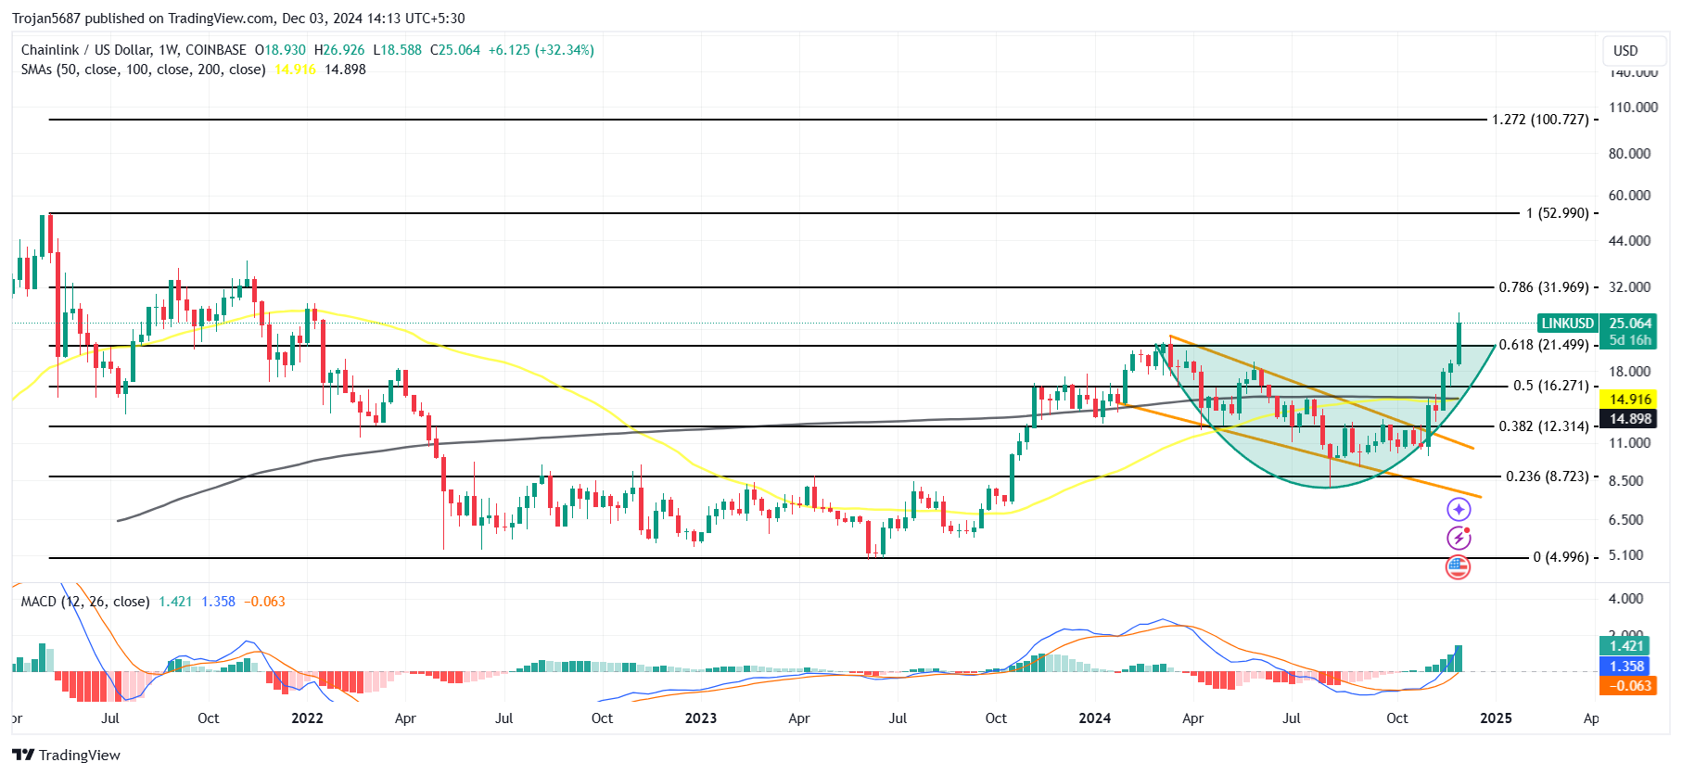Click the purple sparkle event icon
This screenshot has height=775, width=1682.
coord(1459,509)
